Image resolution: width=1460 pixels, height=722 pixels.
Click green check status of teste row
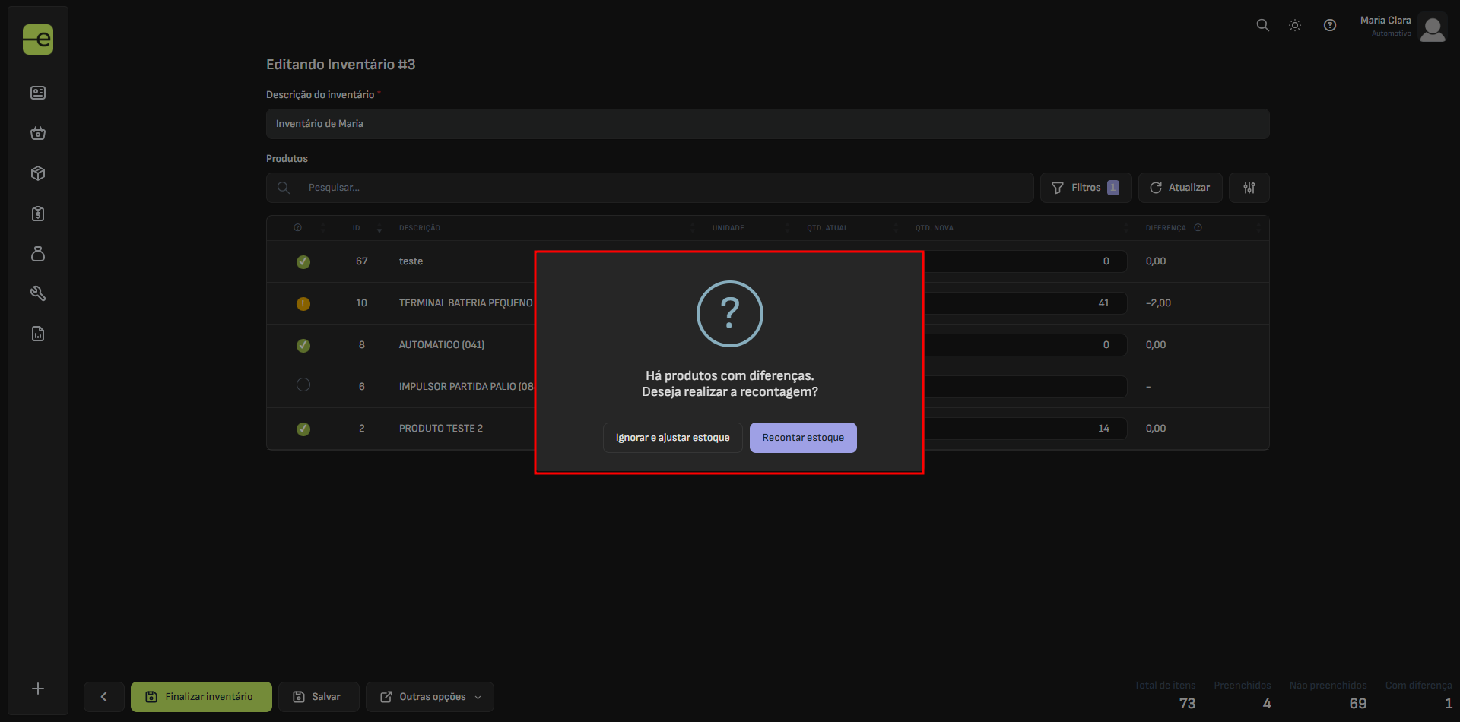click(303, 262)
